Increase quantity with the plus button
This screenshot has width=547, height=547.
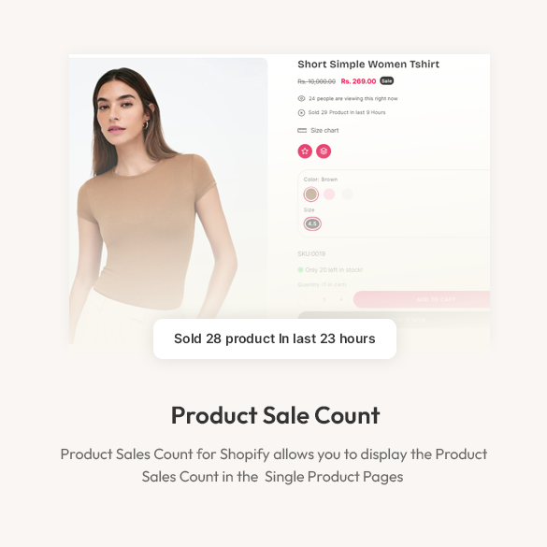(x=341, y=299)
